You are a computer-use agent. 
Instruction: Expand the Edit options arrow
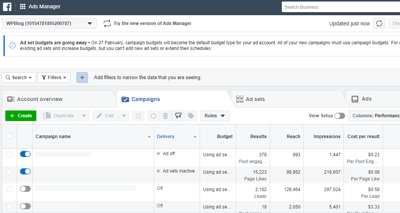124,116
